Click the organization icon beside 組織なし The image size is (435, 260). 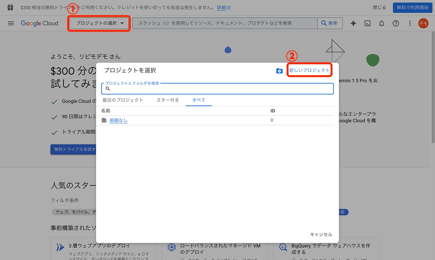[104, 120]
